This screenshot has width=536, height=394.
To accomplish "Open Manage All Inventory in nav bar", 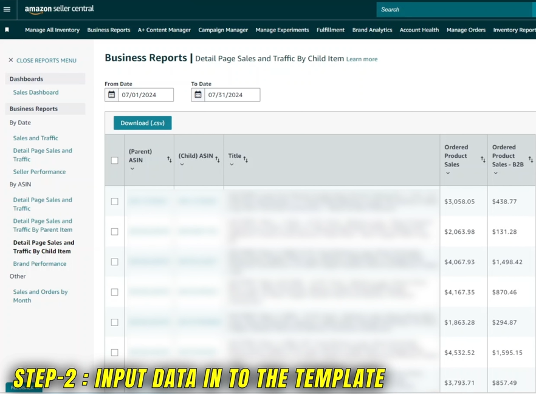I will coord(52,30).
